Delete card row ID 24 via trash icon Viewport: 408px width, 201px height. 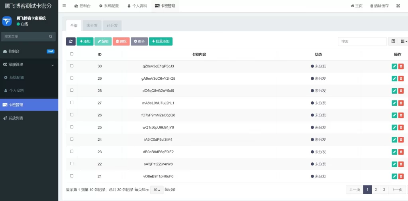401,140
